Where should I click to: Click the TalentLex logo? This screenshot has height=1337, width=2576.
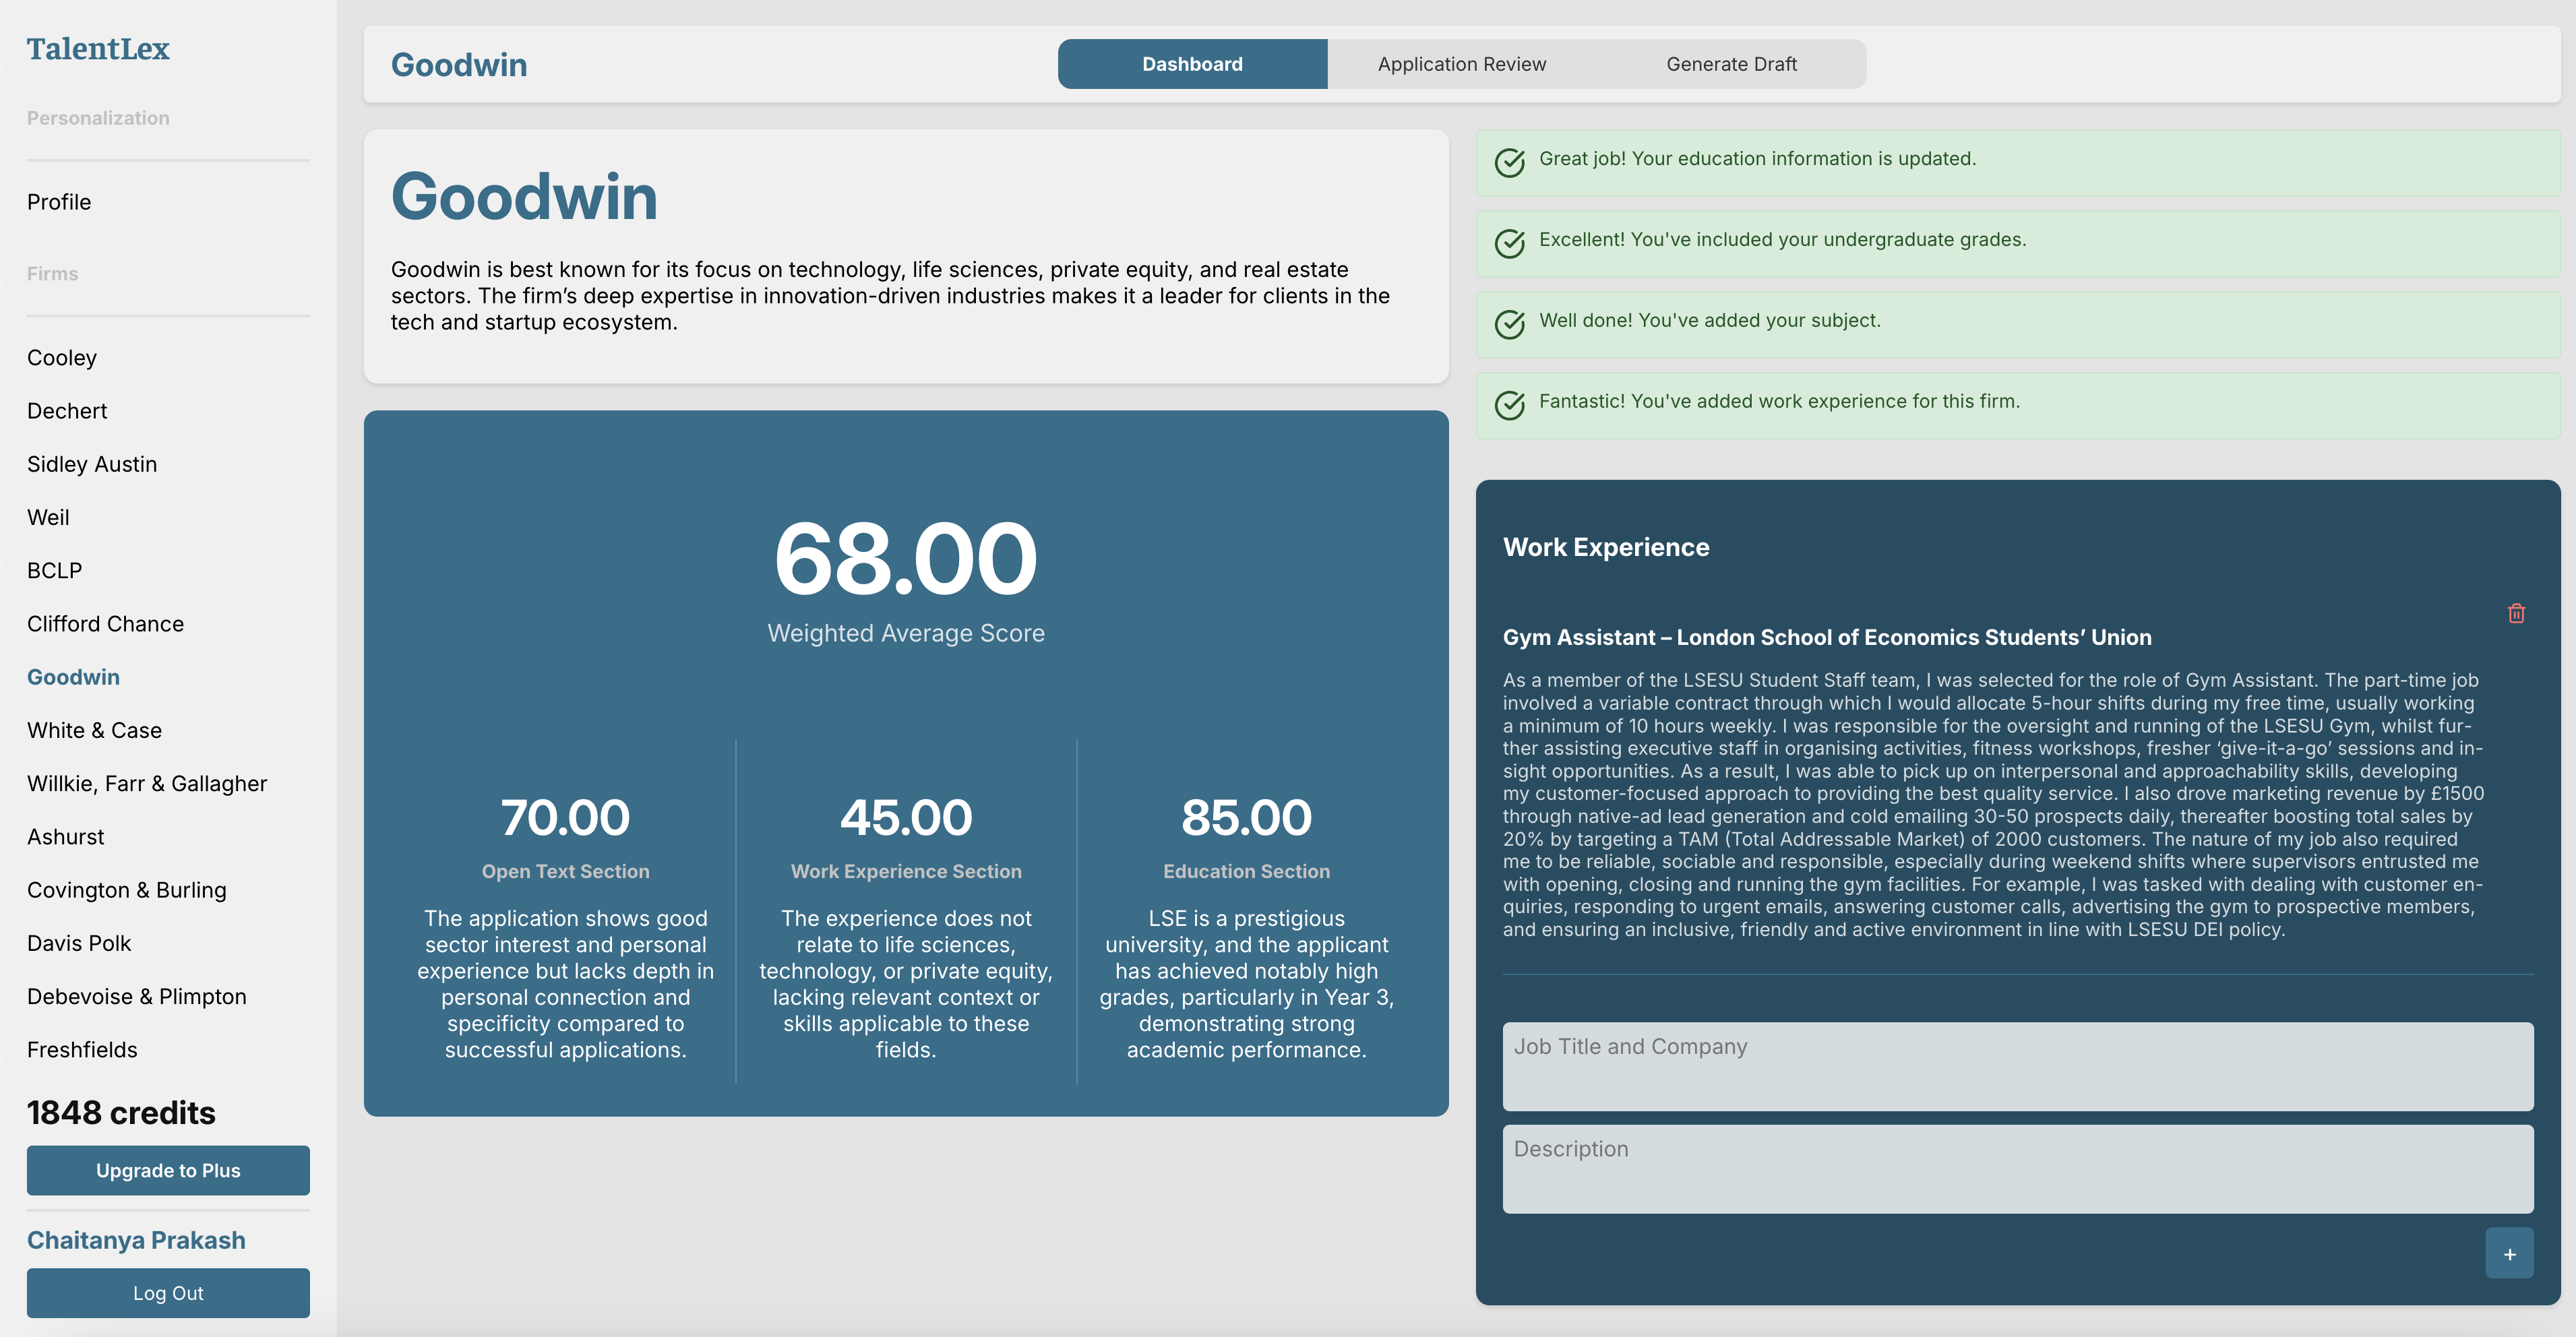[98, 49]
